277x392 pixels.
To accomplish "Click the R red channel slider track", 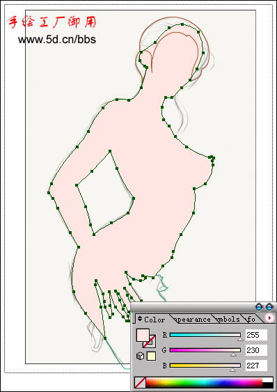I will point(205,335).
